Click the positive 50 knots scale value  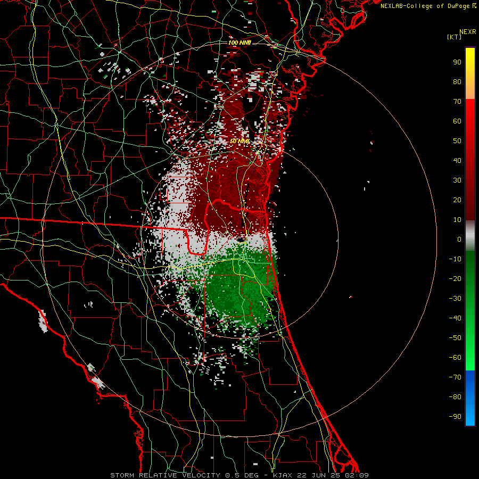point(457,141)
